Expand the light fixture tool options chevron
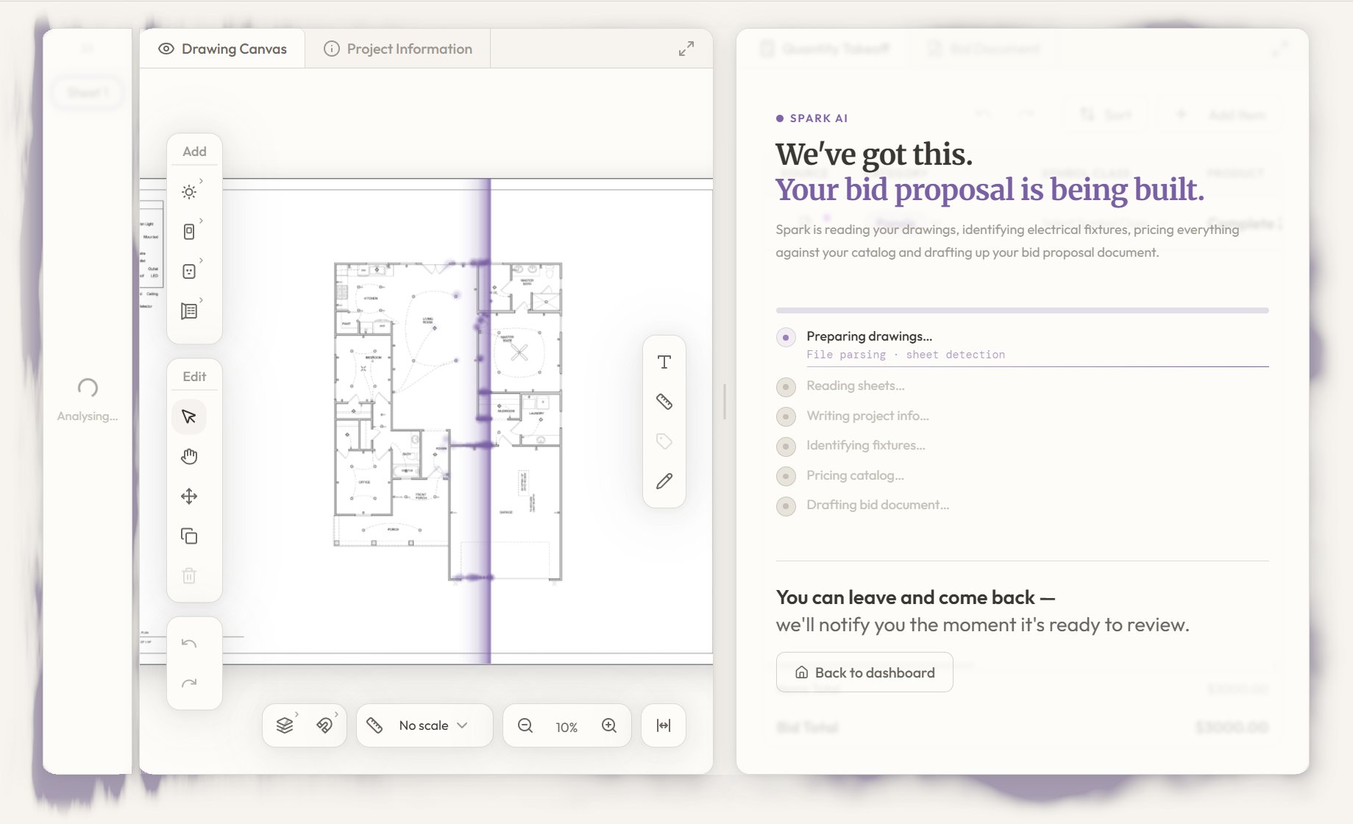The height and width of the screenshot is (824, 1353). (200, 179)
